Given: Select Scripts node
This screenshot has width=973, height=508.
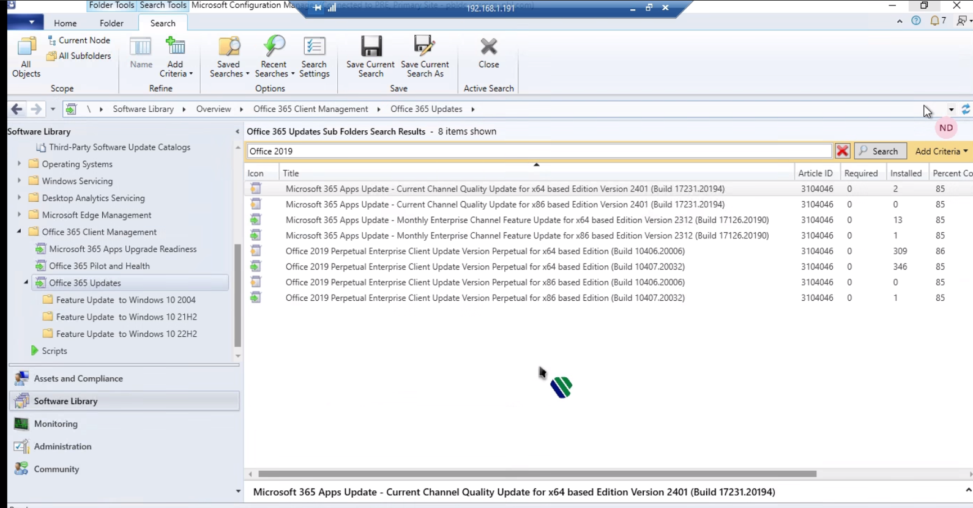Looking at the screenshot, I should tap(54, 351).
